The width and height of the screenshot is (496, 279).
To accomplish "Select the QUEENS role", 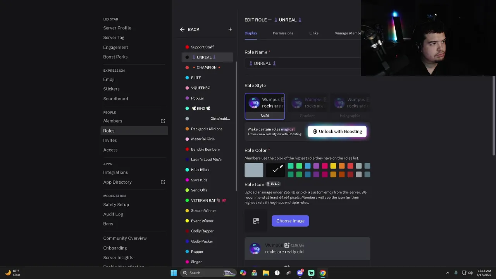I will point(207,88).
